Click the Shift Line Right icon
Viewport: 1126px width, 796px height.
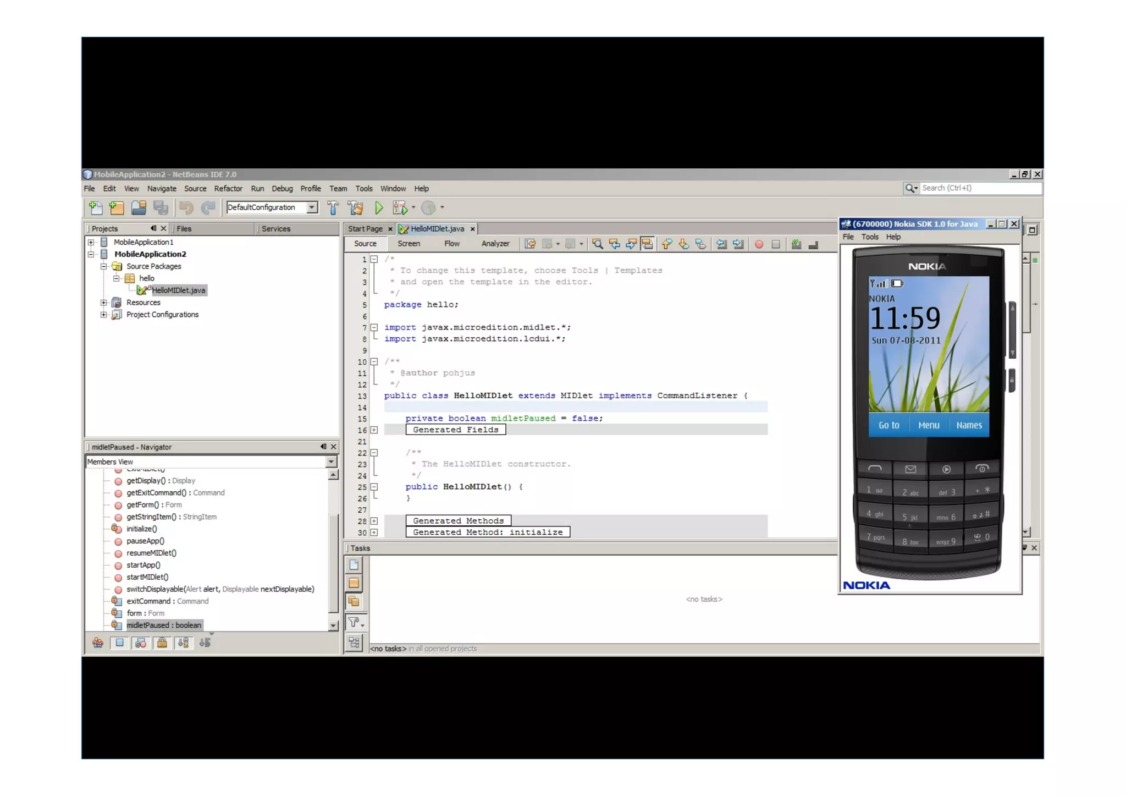tap(738, 244)
